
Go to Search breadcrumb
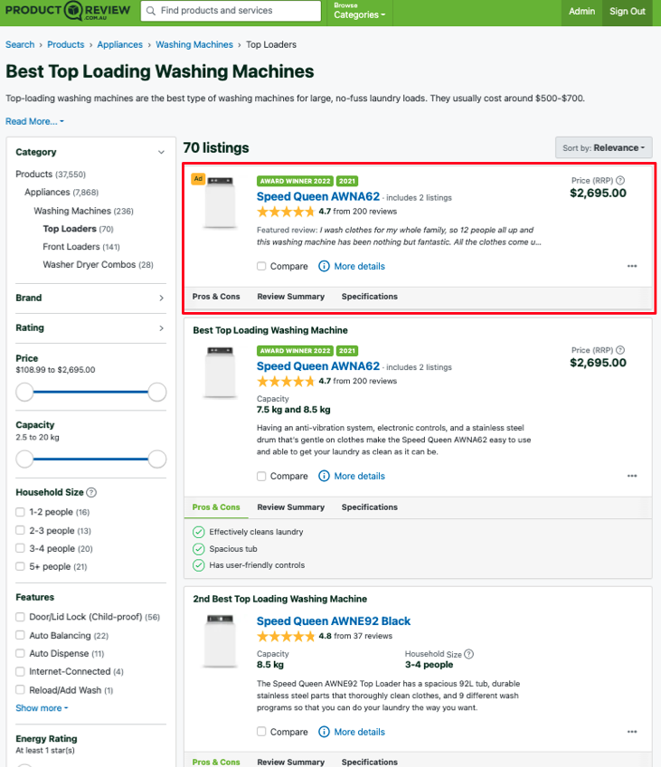20,44
